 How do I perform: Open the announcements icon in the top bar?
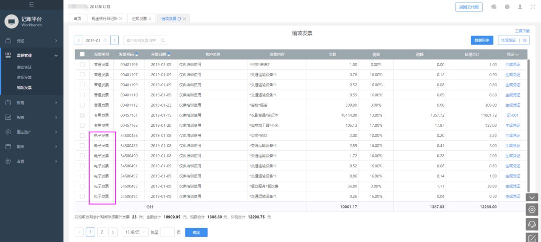[x=494, y=7]
